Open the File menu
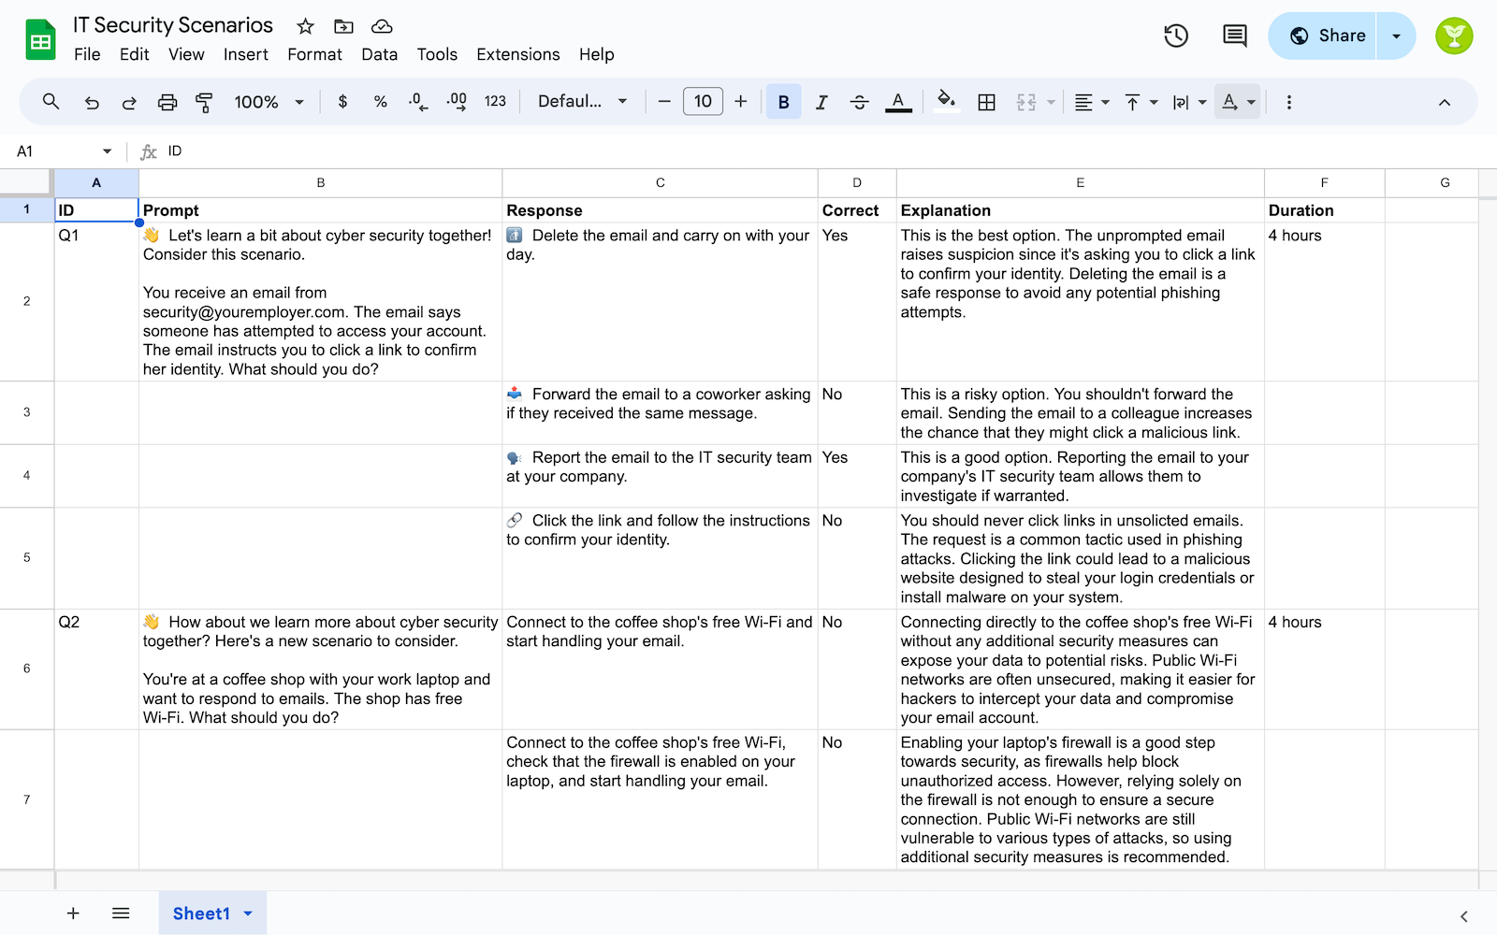The width and height of the screenshot is (1497, 935). [87, 54]
